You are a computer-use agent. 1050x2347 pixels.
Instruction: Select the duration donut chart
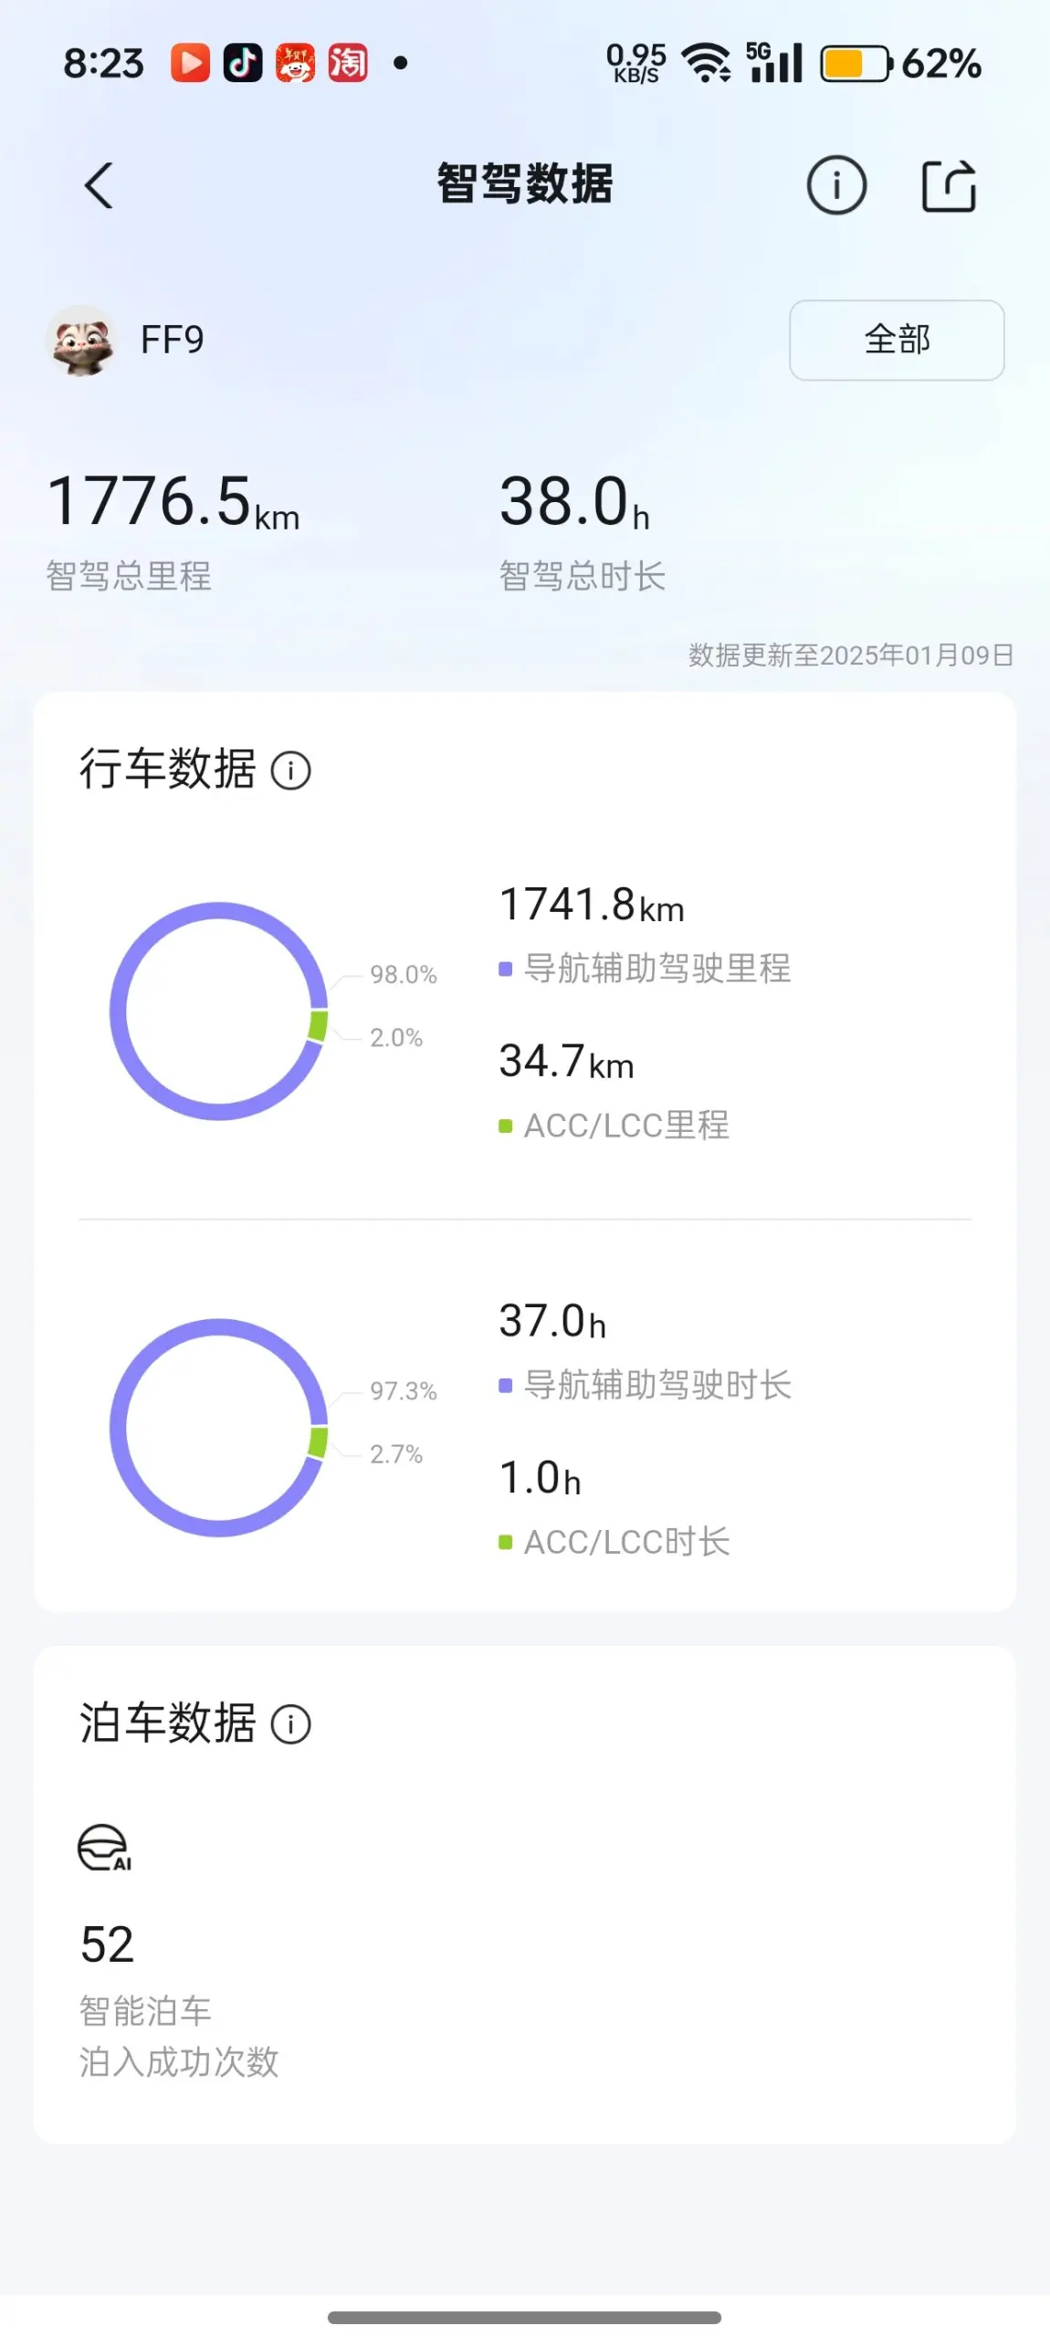tap(219, 1427)
